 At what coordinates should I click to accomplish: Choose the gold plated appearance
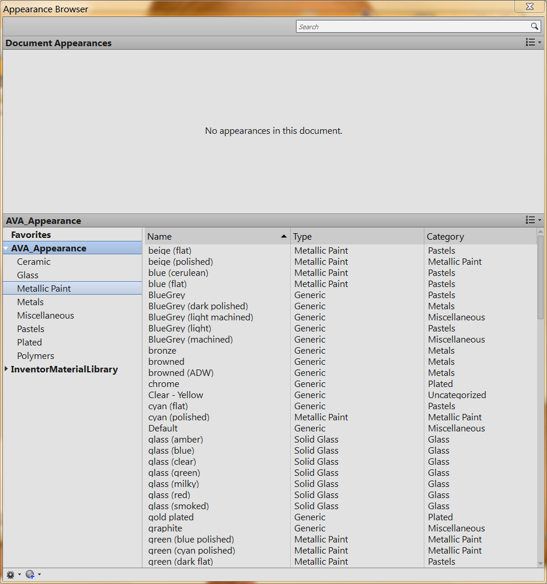pos(170,517)
